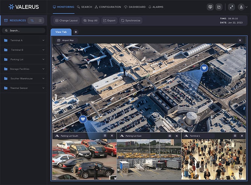Open the Terminal 1 tile hamburger menu
251x185 pixels.
pos(235,136)
